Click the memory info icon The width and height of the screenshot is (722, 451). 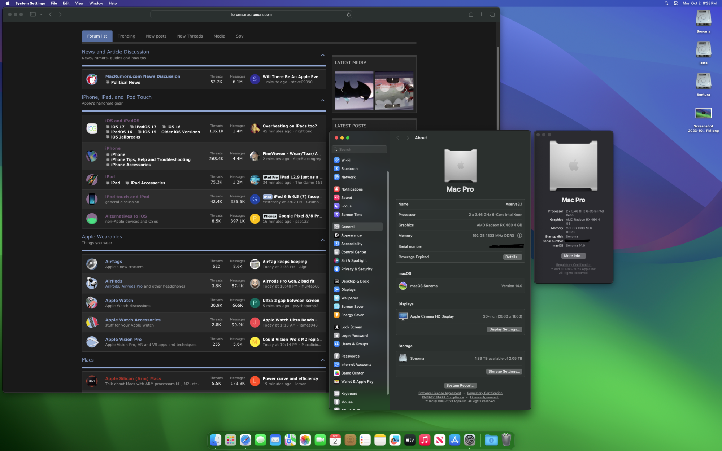coord(519,236)
